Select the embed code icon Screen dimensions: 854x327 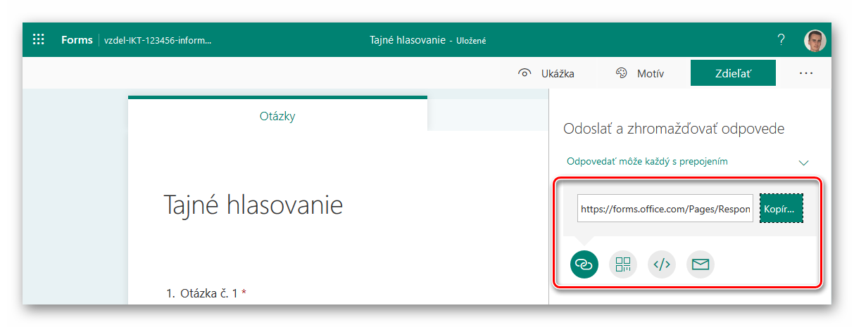coord(661,264)
